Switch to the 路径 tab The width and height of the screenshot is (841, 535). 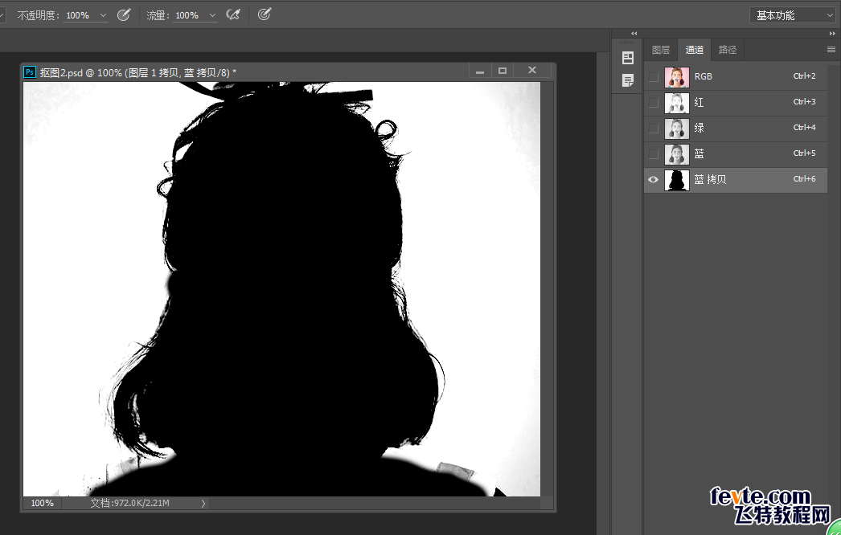[x=728, y=50]
